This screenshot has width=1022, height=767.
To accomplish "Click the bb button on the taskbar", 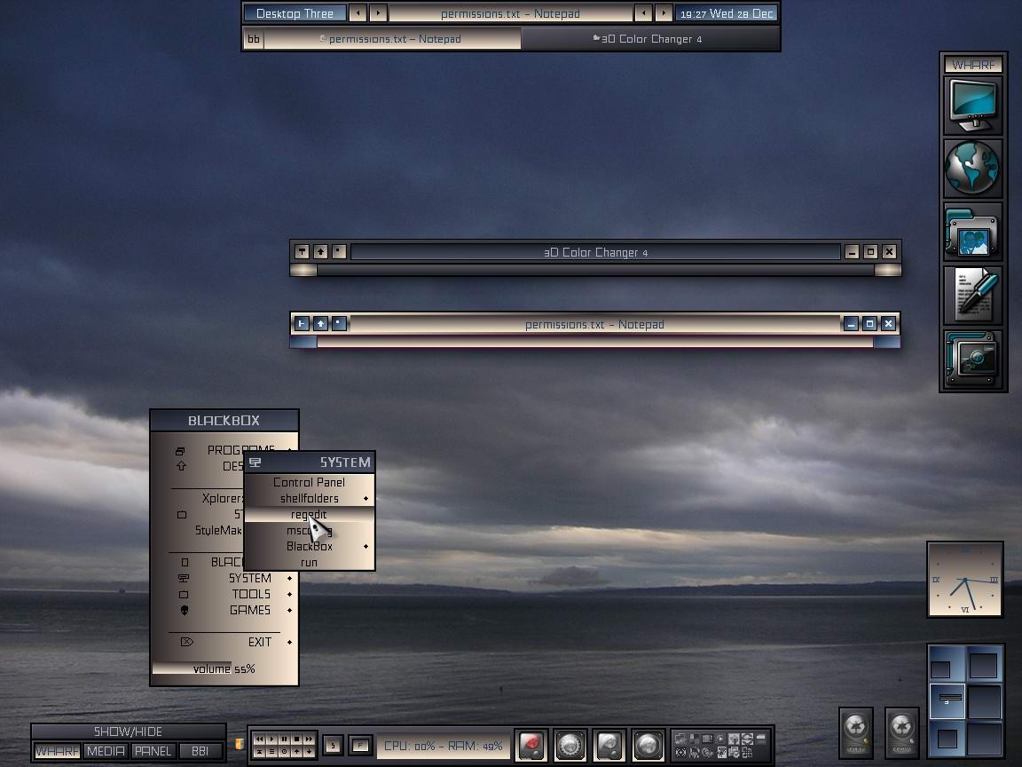I will point(254,39).
